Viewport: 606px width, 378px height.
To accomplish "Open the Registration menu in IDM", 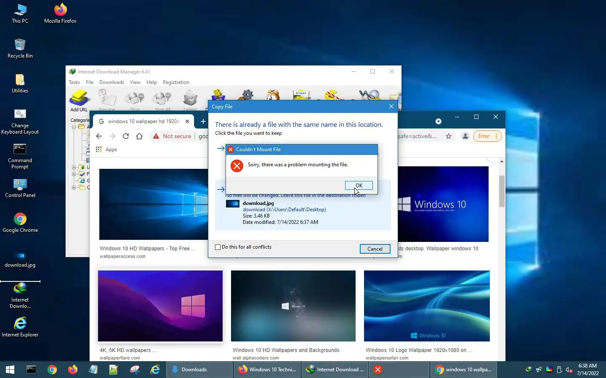I will tap(176, 82).
